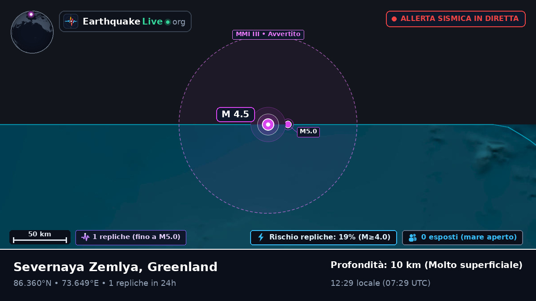The width and height of the screenshot is (536, 301).
Task: Click the lightning bolt risk icon
Action: [x=261, y=237]
